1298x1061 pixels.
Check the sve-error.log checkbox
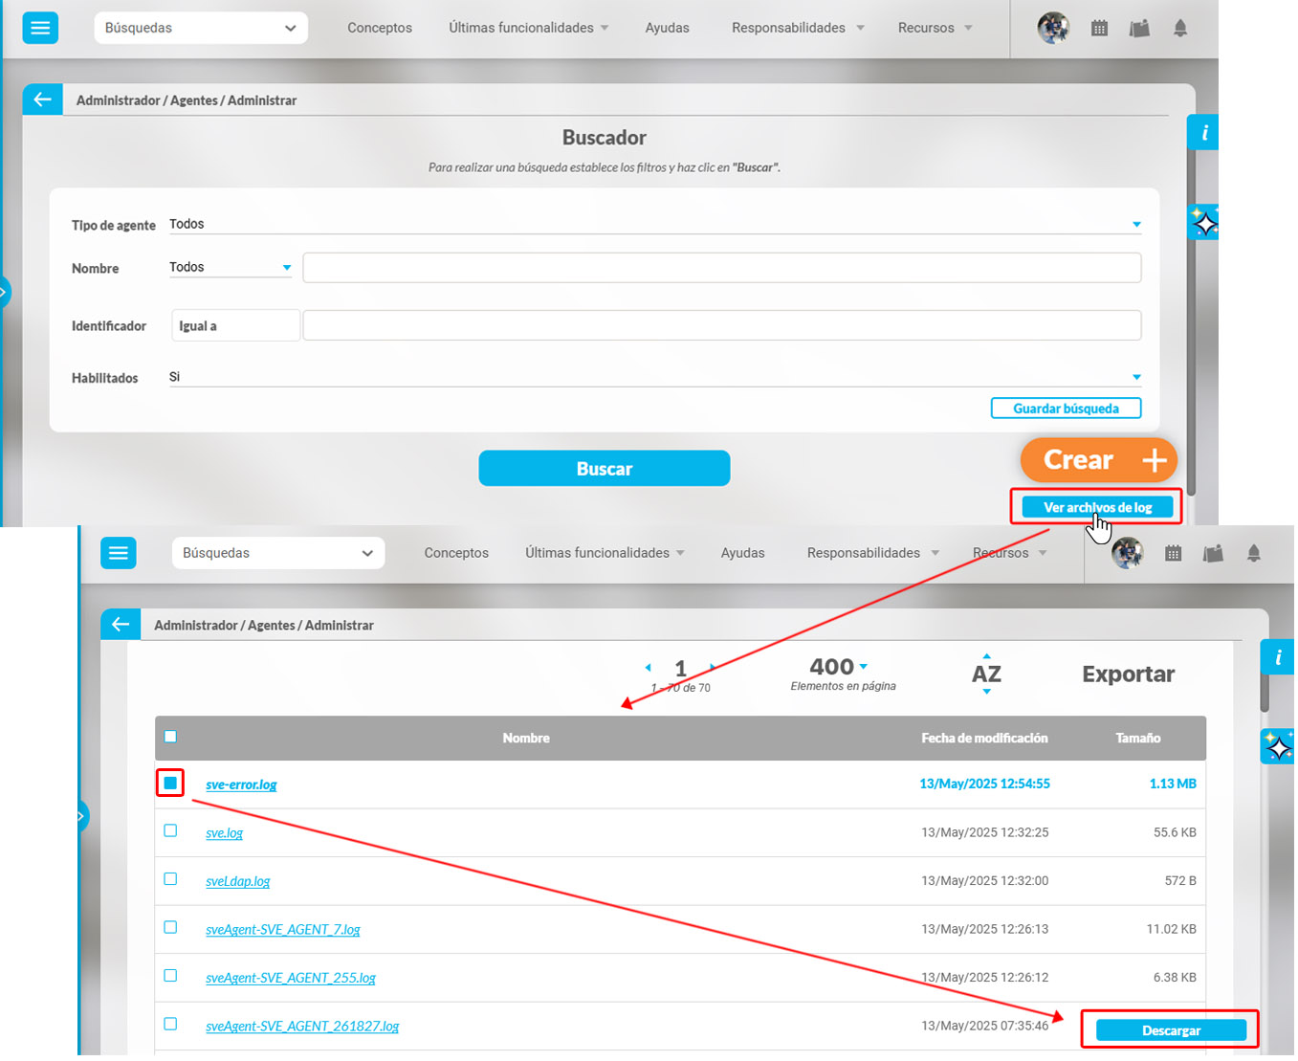coord(170,784)
